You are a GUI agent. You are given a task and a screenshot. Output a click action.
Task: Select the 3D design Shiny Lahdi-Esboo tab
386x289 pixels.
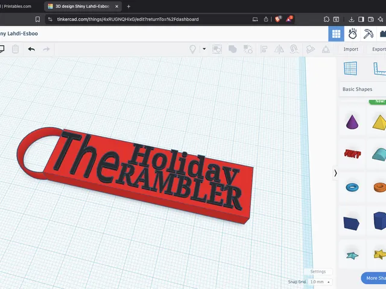click(83, 7)
